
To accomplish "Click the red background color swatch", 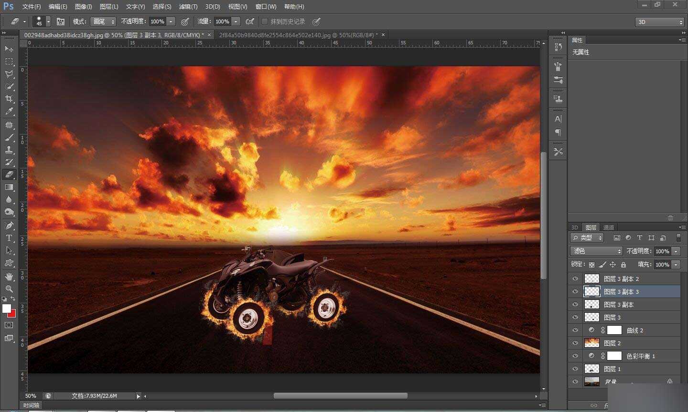I will pyautogui.click(x=13, y=314).
